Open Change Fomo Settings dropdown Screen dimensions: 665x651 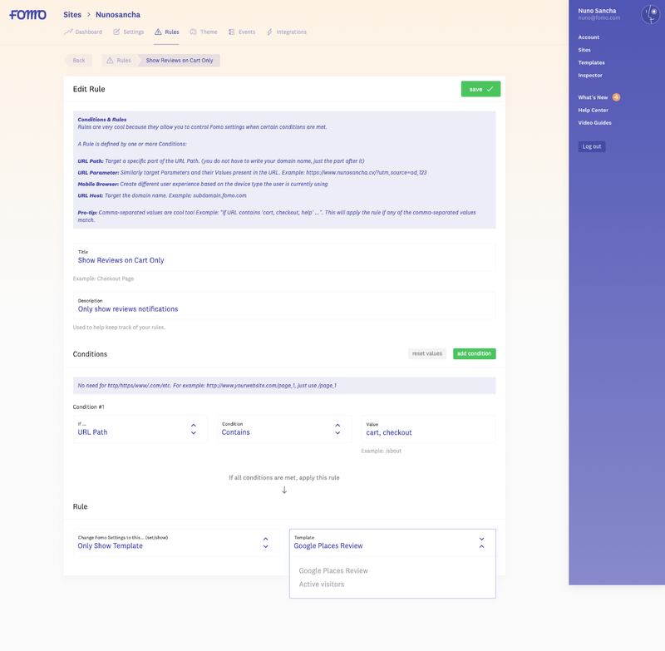click(x=176, y=542)
